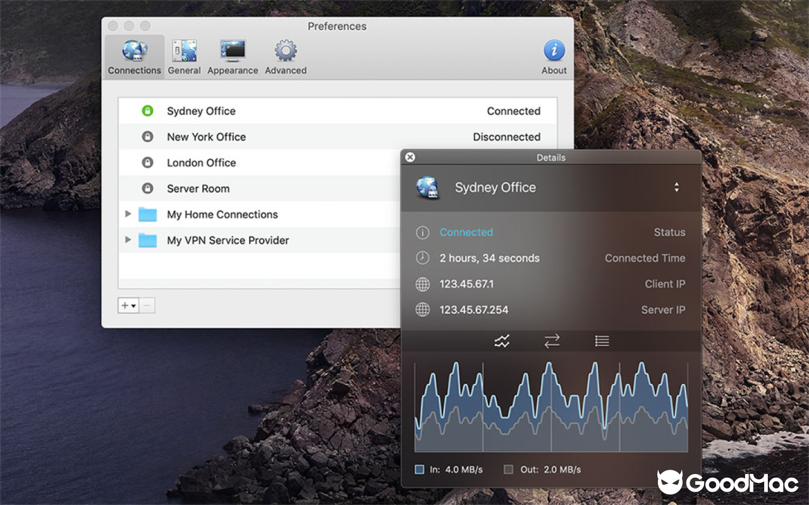Open the bandwidth graph view in Details
This screenshot has width=809, height=505.
click(501, 341)
